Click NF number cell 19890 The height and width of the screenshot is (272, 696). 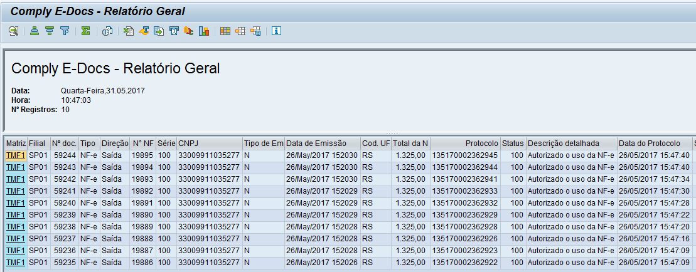pyautogui.click(x=143, y=215)
